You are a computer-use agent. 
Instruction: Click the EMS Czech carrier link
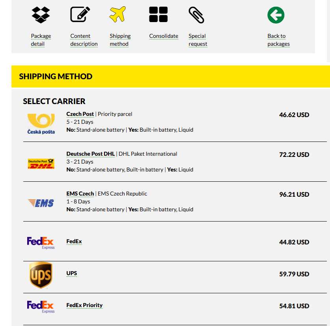coord(80,194)
